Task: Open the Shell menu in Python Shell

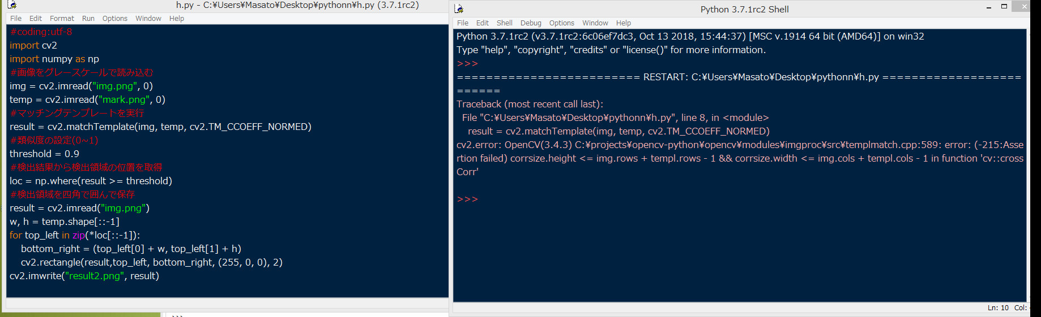Action: pyautogui.click(x=504, y=23)
